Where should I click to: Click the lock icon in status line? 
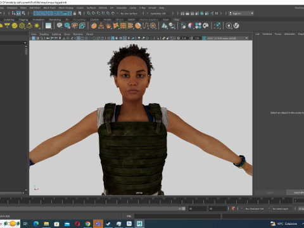point(75,13)
